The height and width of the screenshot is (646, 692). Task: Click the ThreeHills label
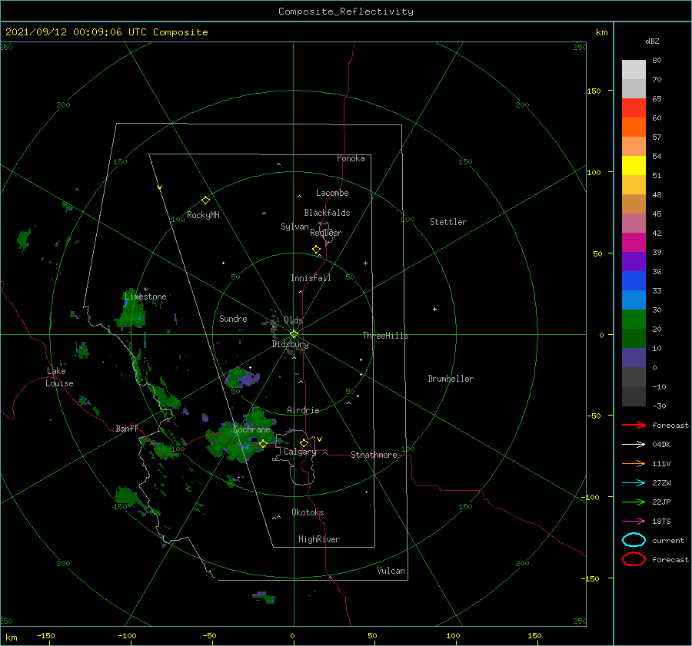click(386, 336)
